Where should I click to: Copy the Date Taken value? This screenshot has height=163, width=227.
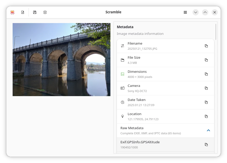tap(206, 102)
